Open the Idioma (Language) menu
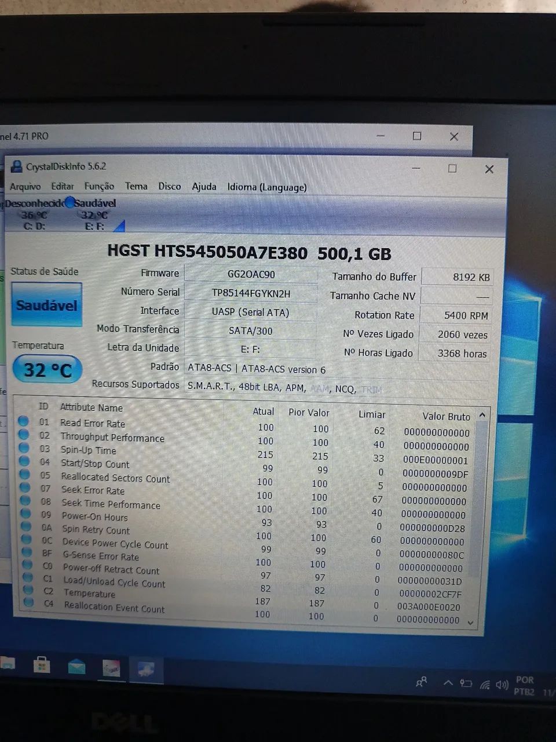The width and height of the screenshot is (556, 742). (267, 187)
